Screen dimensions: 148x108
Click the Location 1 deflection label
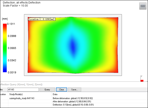(42, 19)
